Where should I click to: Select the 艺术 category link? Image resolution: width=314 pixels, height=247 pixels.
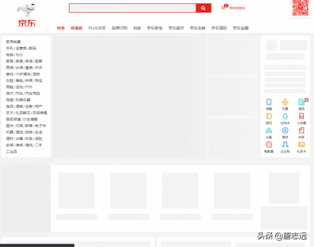point(9,113)
